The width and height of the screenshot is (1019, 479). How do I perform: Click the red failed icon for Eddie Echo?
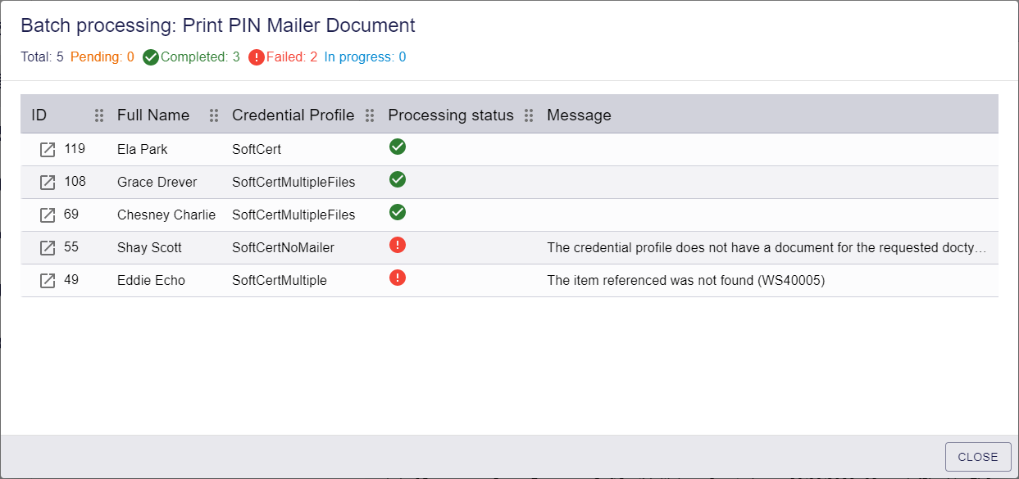398,278
